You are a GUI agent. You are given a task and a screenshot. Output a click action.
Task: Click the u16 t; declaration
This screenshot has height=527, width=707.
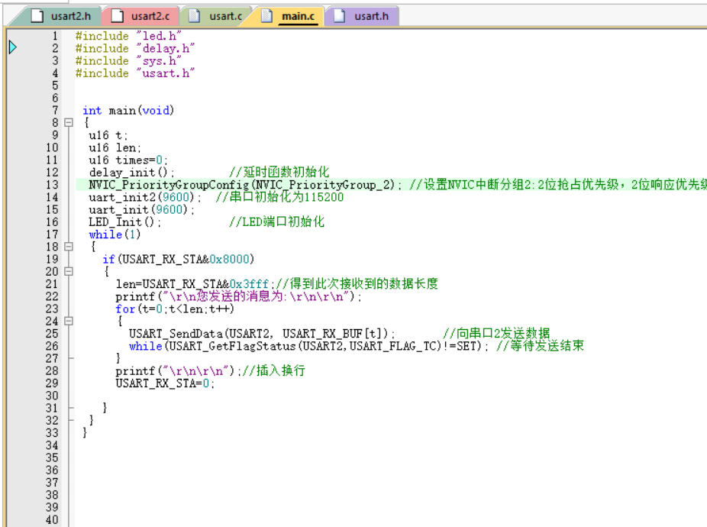coord(108,135)
